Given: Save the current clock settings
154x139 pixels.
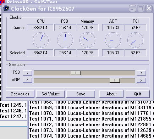Looking at the screenshot, I should 81,94.
